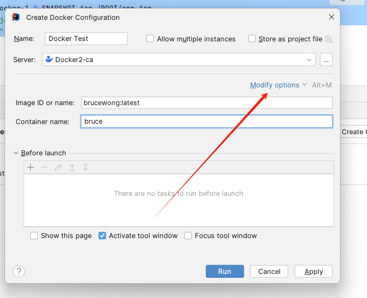
Task: Open the Server dropdown showing Docker2-ca
Action: (x=178, y=60)
